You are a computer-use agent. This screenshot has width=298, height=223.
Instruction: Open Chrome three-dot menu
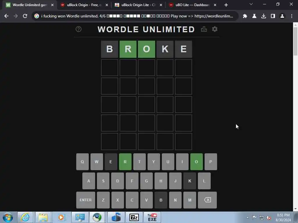[x=292, y=16]
